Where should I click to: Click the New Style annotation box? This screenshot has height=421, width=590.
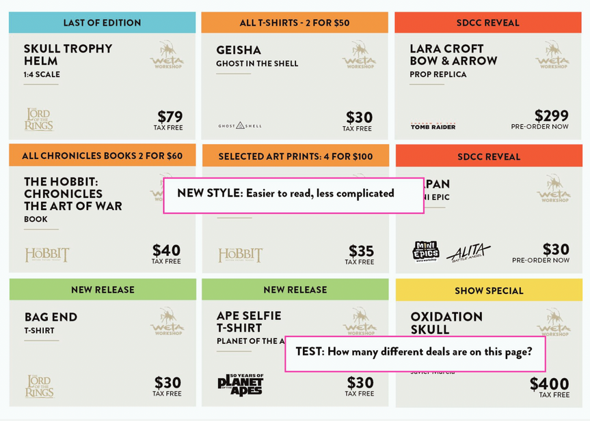pyautogui.click(x=293, y=194)
